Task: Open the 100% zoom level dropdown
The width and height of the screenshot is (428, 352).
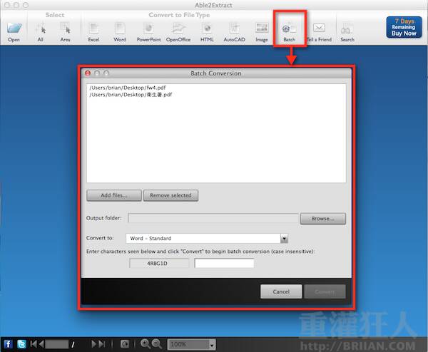Action: coord(192,344)
